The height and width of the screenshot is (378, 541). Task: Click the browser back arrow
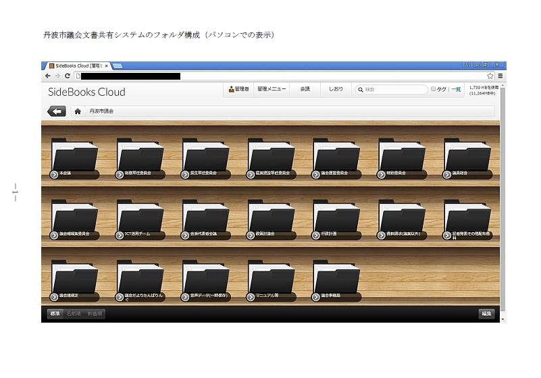coord(48,76)
